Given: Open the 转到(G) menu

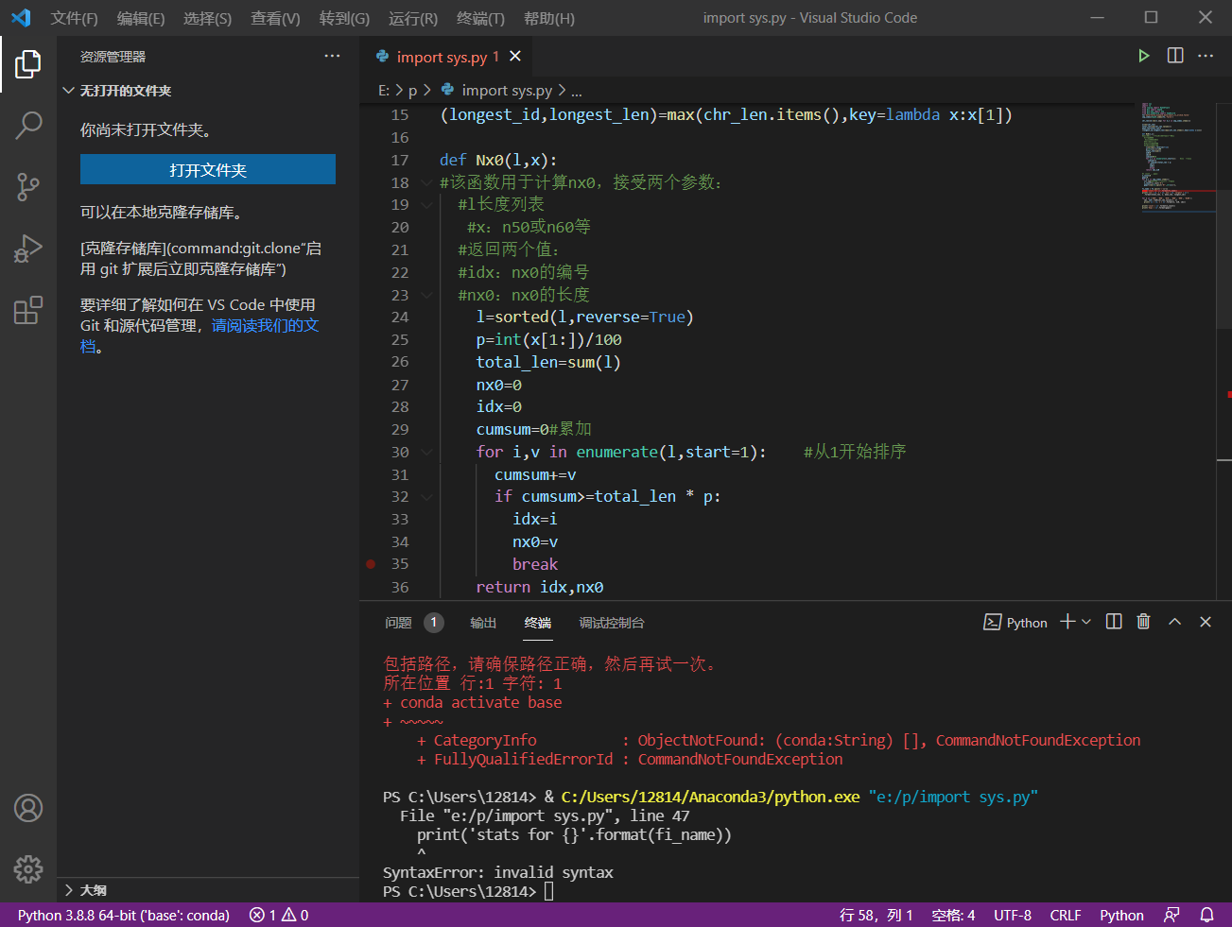Looking at the screenshot, I should [x=344, y=18].
